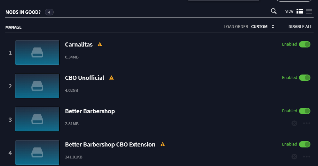Toggle off CBO Unofficial mod
The image size is (318, 166).
305,78
